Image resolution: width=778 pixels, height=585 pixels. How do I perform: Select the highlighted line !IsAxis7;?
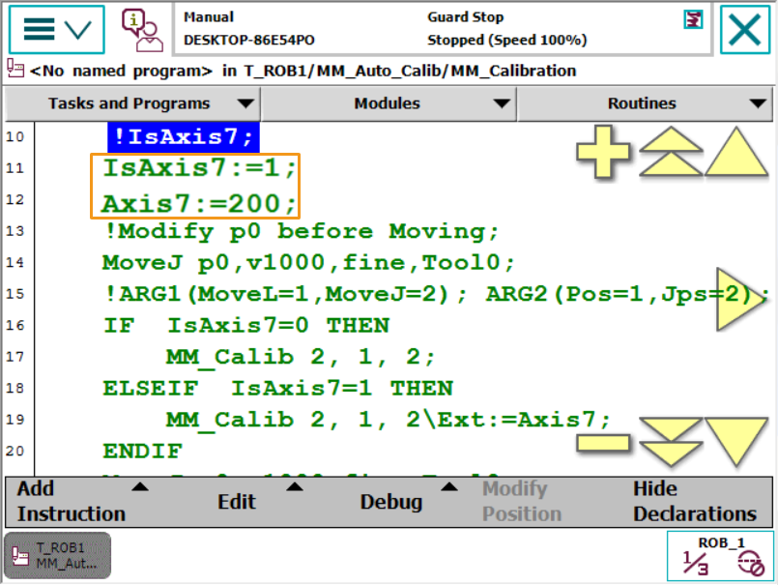coord(183,136)
